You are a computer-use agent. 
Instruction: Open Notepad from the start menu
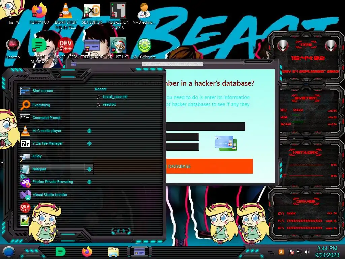click(x=52, y=169)
